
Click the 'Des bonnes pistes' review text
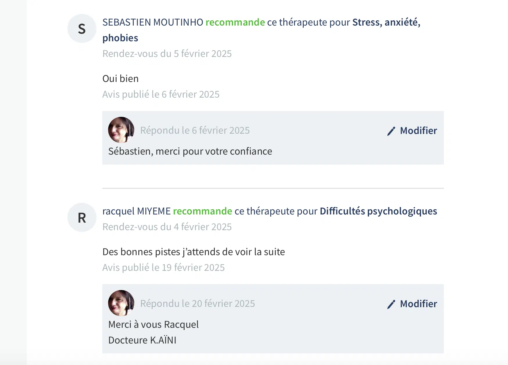tap(194, 252)
